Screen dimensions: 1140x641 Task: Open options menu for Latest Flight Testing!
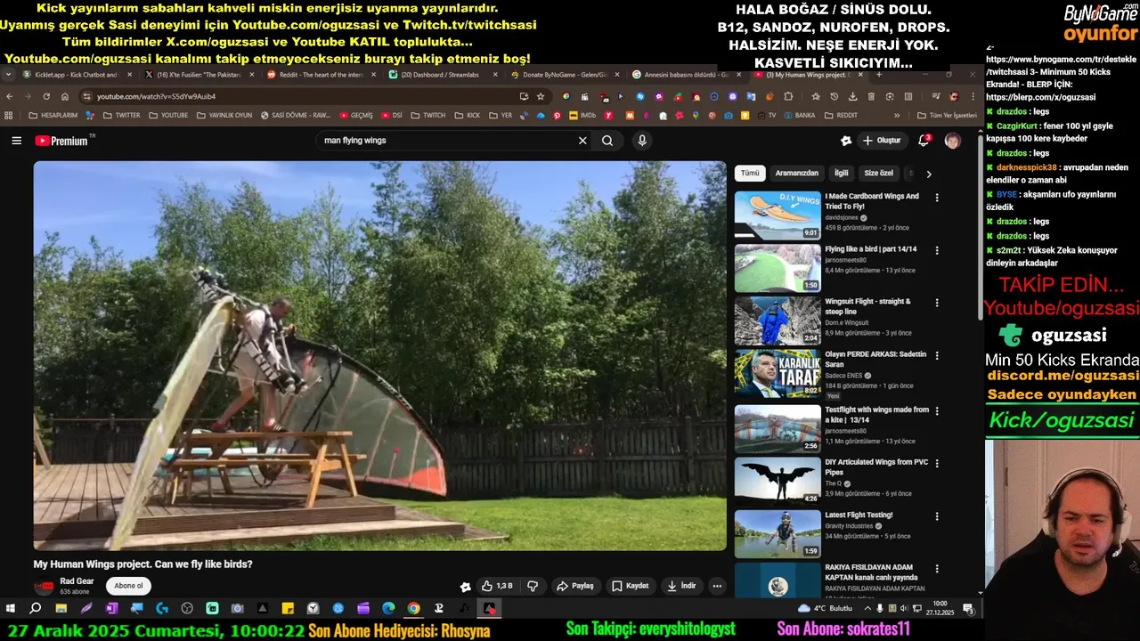pos(936,515)
